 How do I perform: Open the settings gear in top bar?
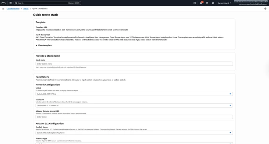(213, 3)
